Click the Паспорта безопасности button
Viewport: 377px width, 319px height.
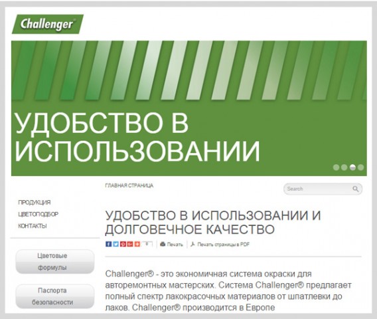pyautogui.click(x=55, y=296)
